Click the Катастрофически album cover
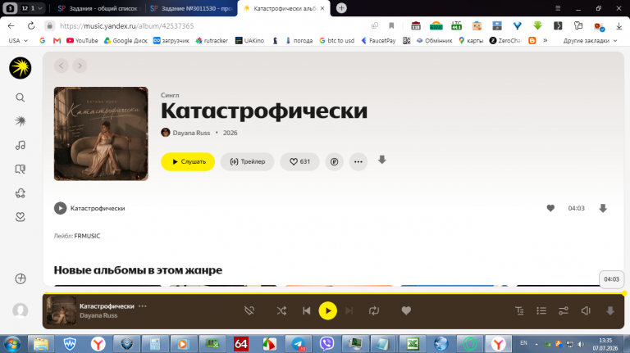This screenshot has height=353, width=630. [101, 134]
